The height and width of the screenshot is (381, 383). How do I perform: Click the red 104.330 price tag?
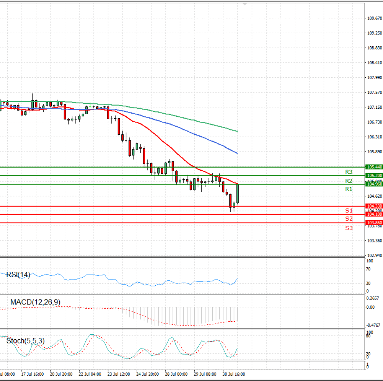pyautogui.click(x=374, y=206)
